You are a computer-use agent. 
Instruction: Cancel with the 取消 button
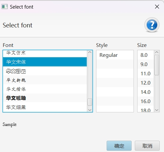tap(147, 146)
